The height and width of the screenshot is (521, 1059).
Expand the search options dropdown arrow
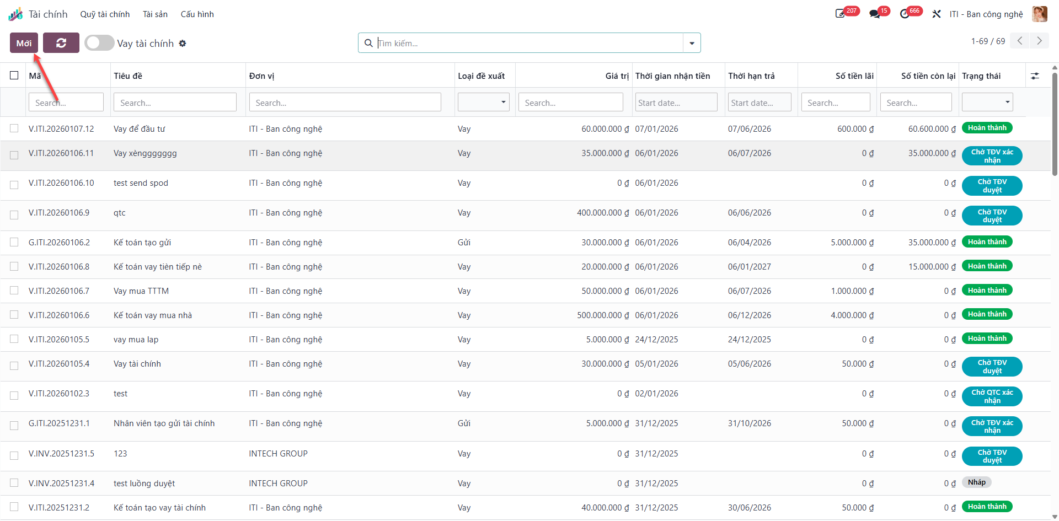point(692,43)
